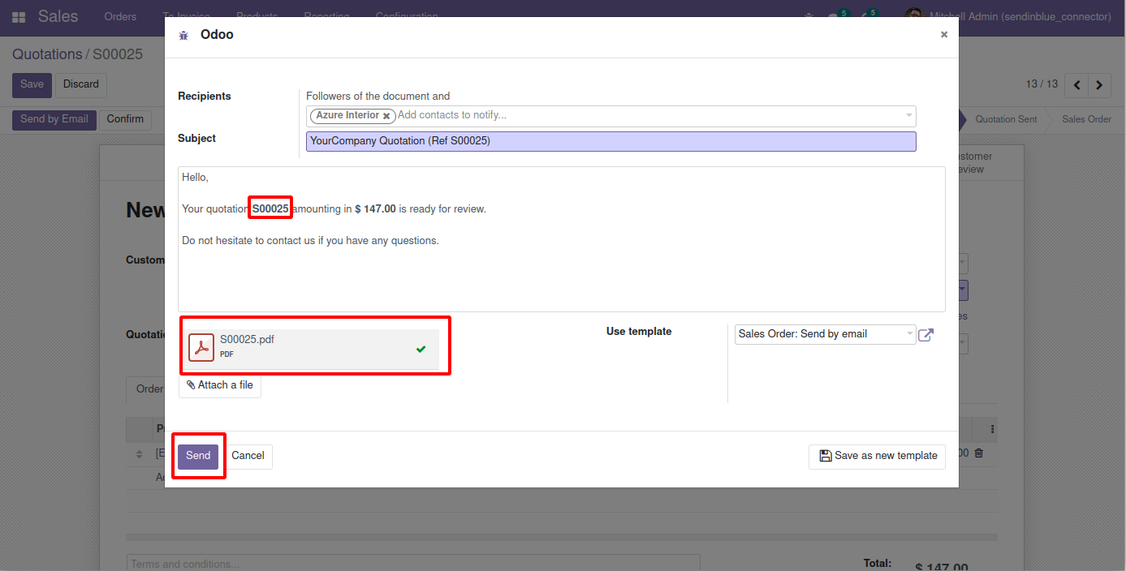This screenshot has height=571, width=1126.
Task: Open the Use template dropdown
Action: pos(825,334)
